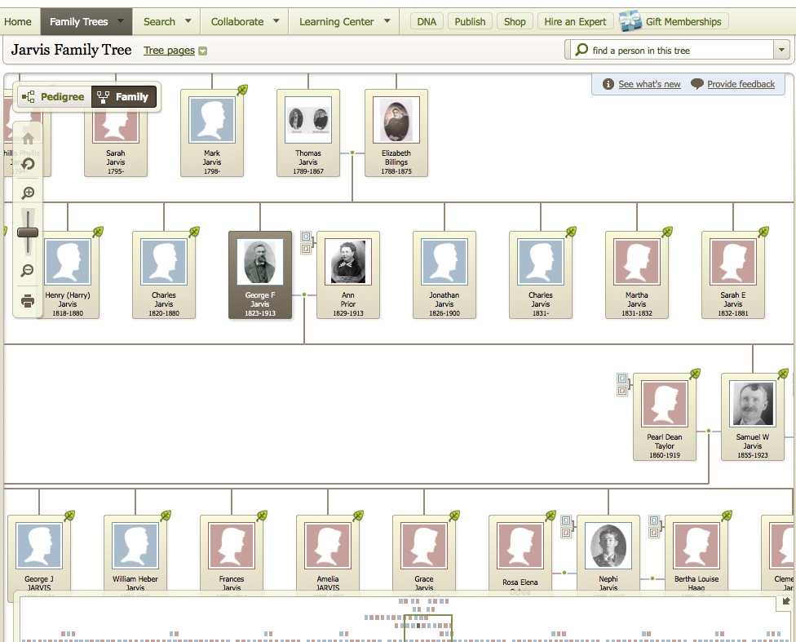Zoom in with magnifier plus icon

click(x=28, y=193)
